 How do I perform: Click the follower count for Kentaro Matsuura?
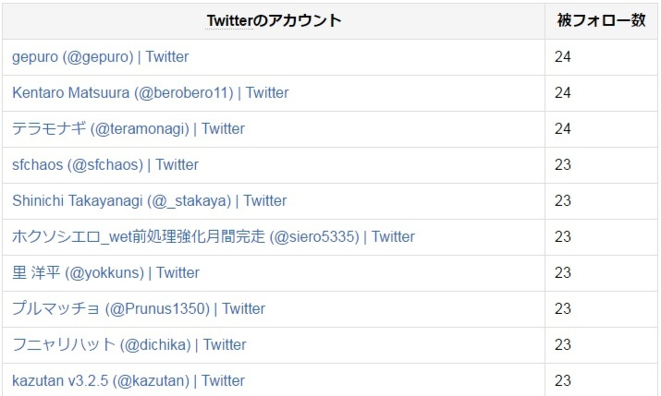pyautogui.click(x=563, y=93)
